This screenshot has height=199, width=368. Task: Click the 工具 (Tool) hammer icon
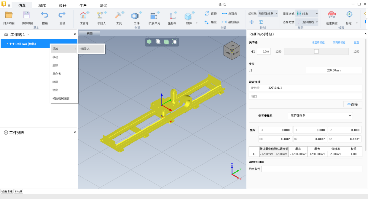[x=119, y=16]
